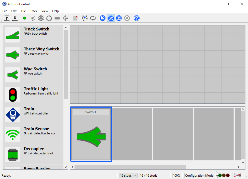
Task: Click the tile panel scroll down arrow
Action: pos(243,163)
